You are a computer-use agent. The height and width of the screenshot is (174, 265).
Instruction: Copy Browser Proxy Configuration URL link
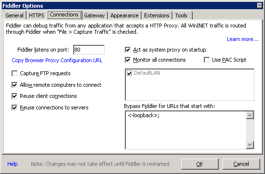click(57, 60)
